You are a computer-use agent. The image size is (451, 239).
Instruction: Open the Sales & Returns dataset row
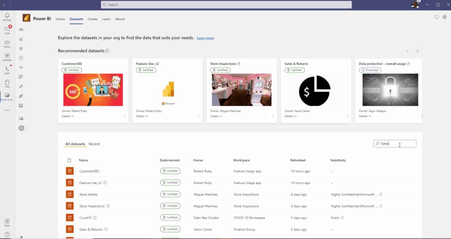pyautogui.click(x=91, y=229)
